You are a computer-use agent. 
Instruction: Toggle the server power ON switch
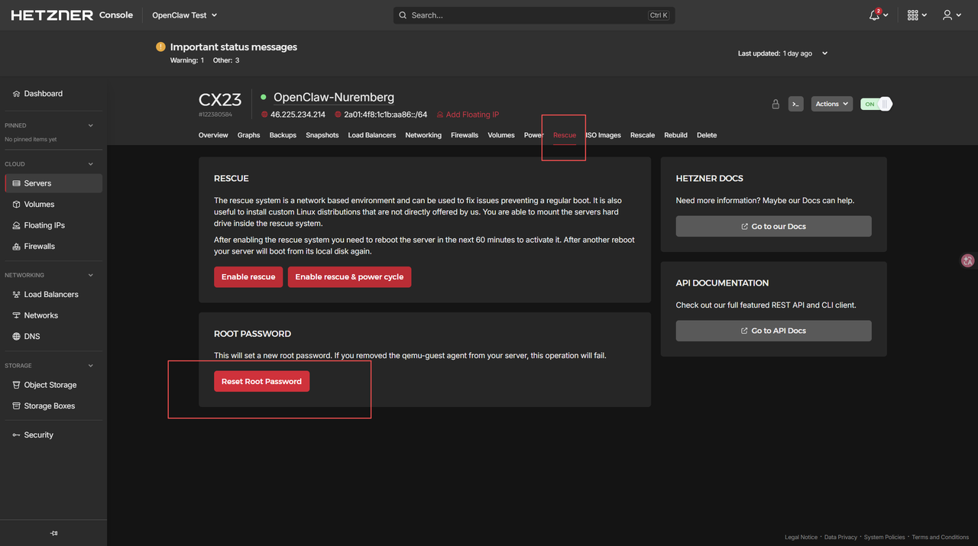pos(876,104)
